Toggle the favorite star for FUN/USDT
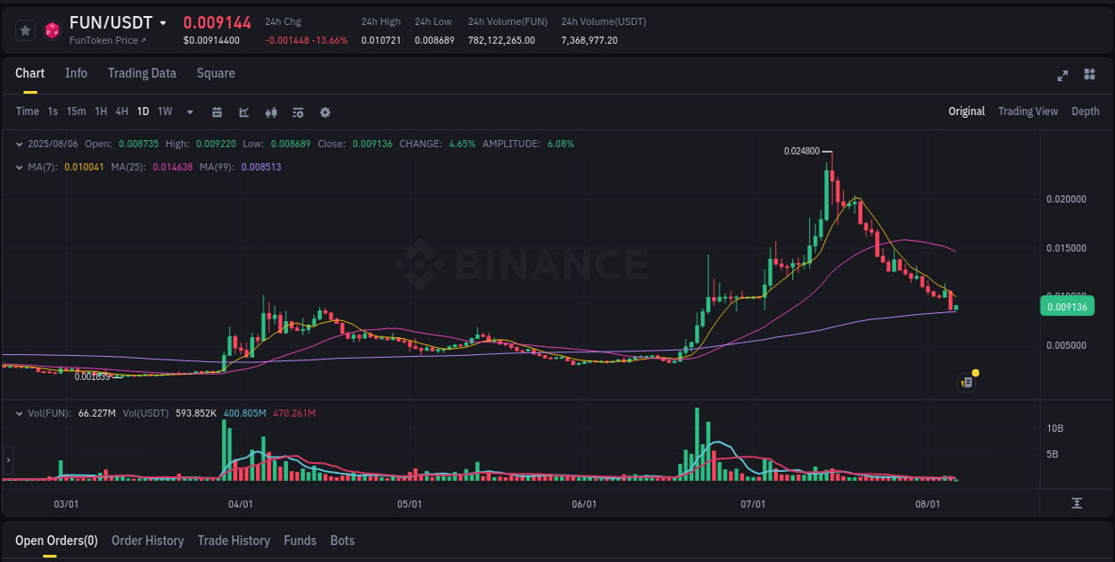Viewport: 1115px width, 562px height. (x=24, y=29)
